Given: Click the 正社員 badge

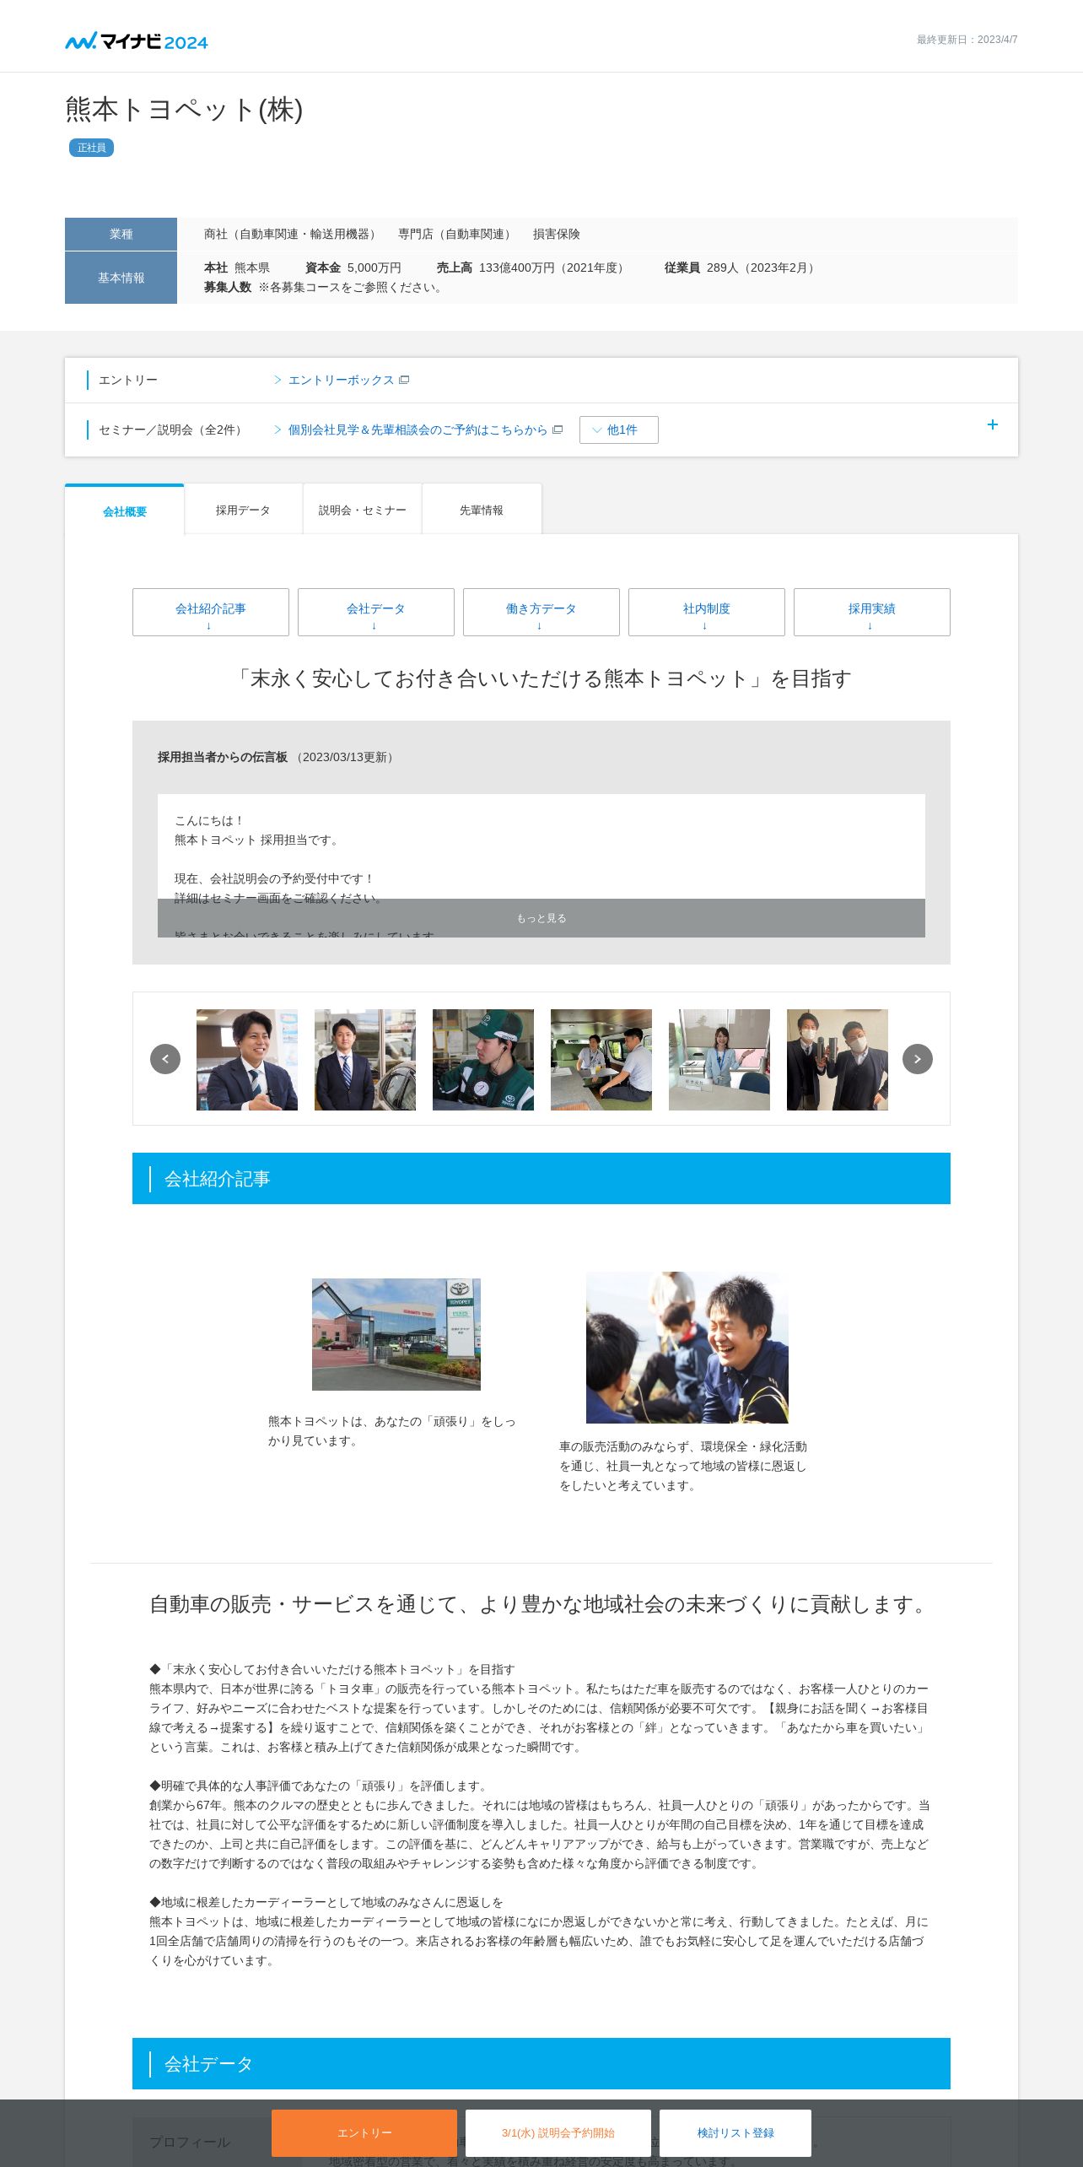Looking at the screenshot, I should pyautogui.click(x=91, y=148).
